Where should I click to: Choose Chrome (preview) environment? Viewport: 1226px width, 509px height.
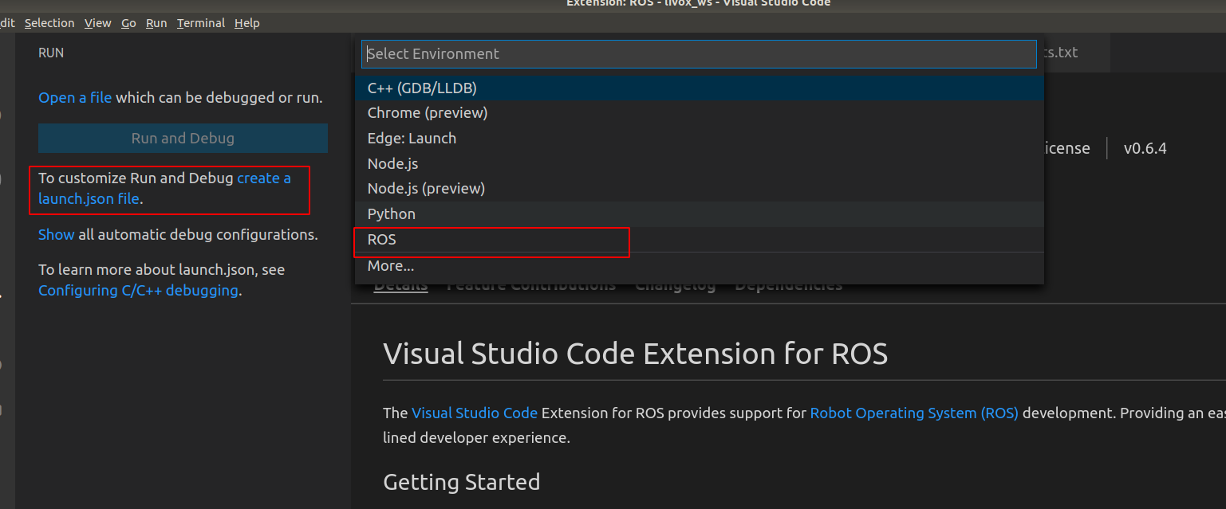[699, 113]
